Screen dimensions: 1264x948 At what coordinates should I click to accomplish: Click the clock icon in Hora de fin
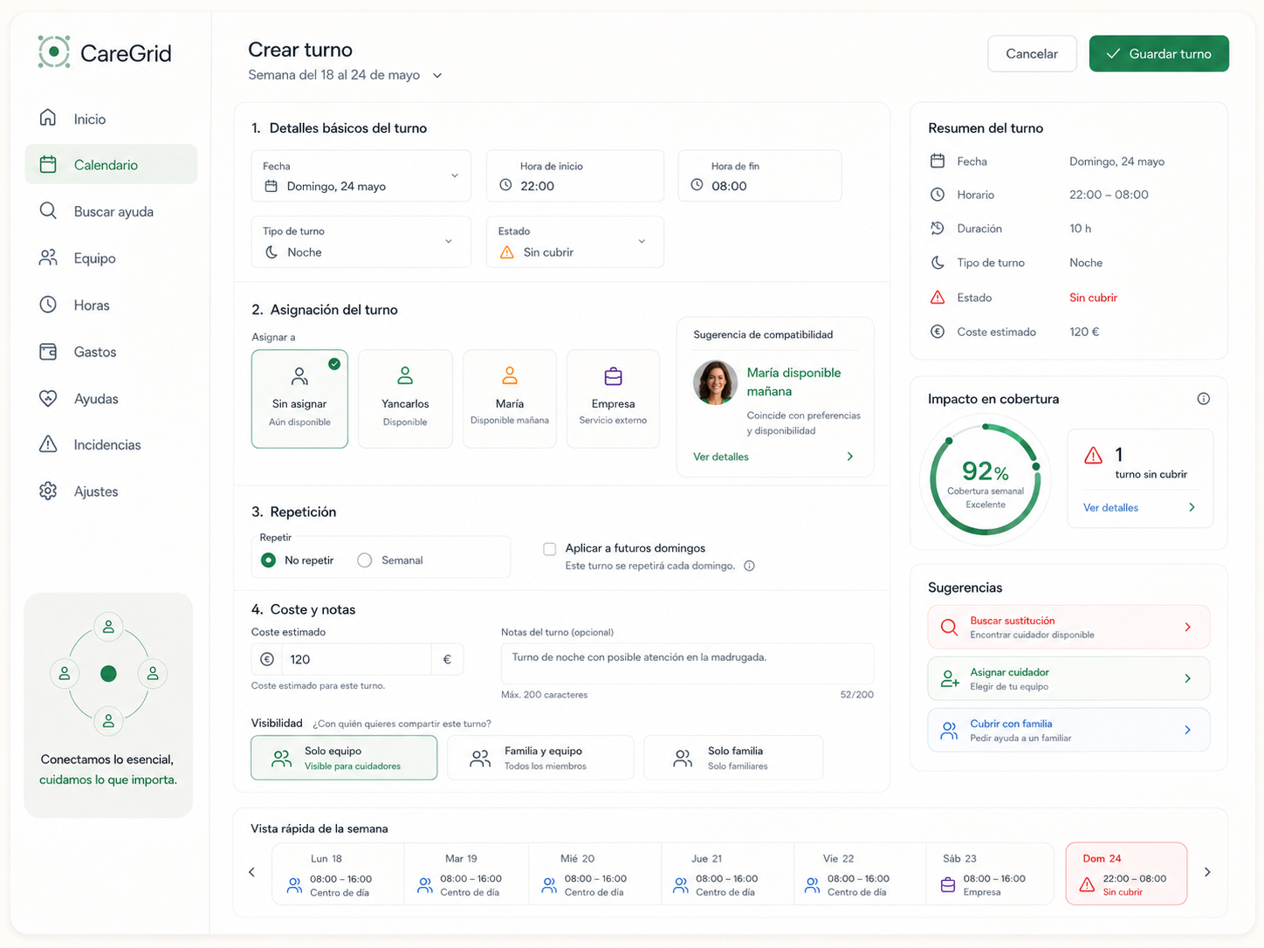(x=697, y=185)
